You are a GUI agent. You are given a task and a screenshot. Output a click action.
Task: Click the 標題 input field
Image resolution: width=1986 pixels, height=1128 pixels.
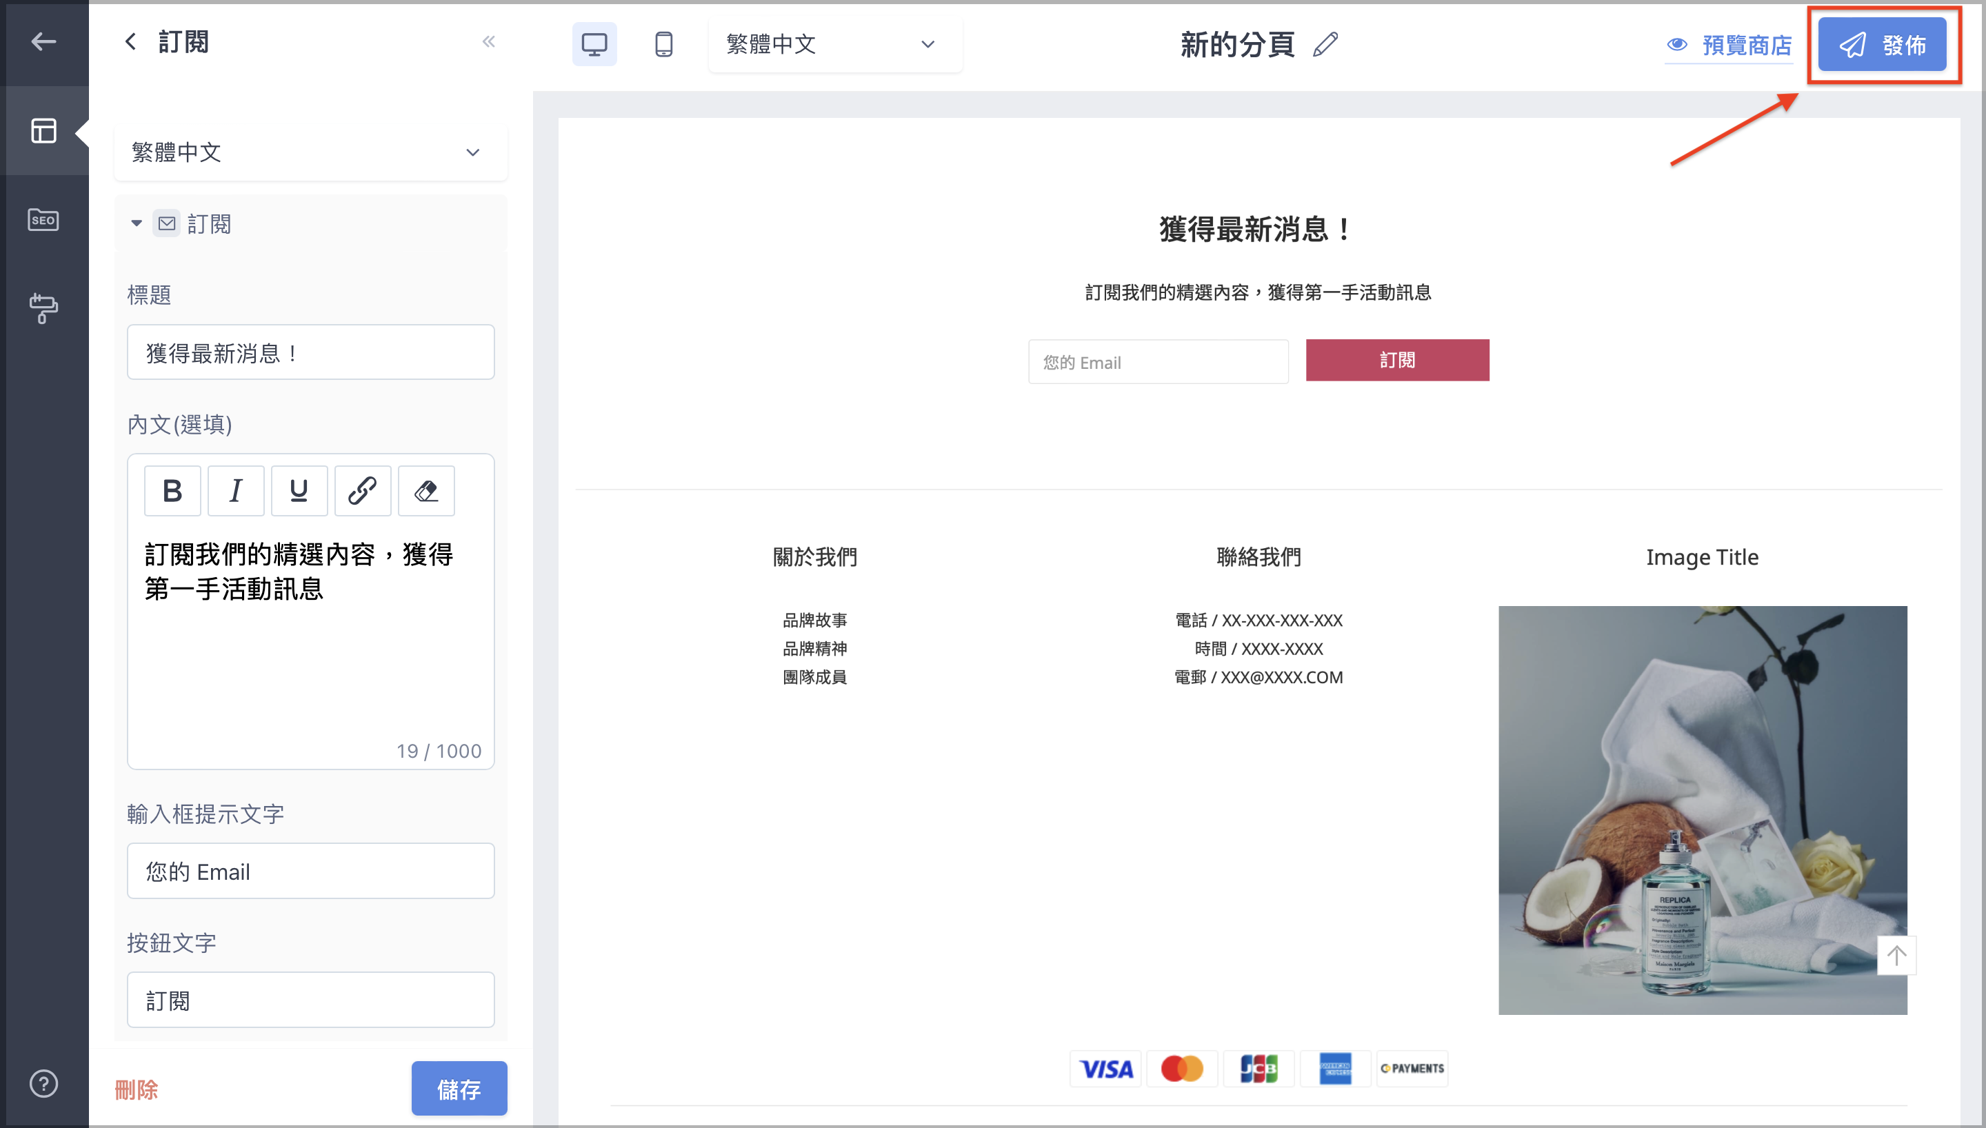[x=310, y=352]
